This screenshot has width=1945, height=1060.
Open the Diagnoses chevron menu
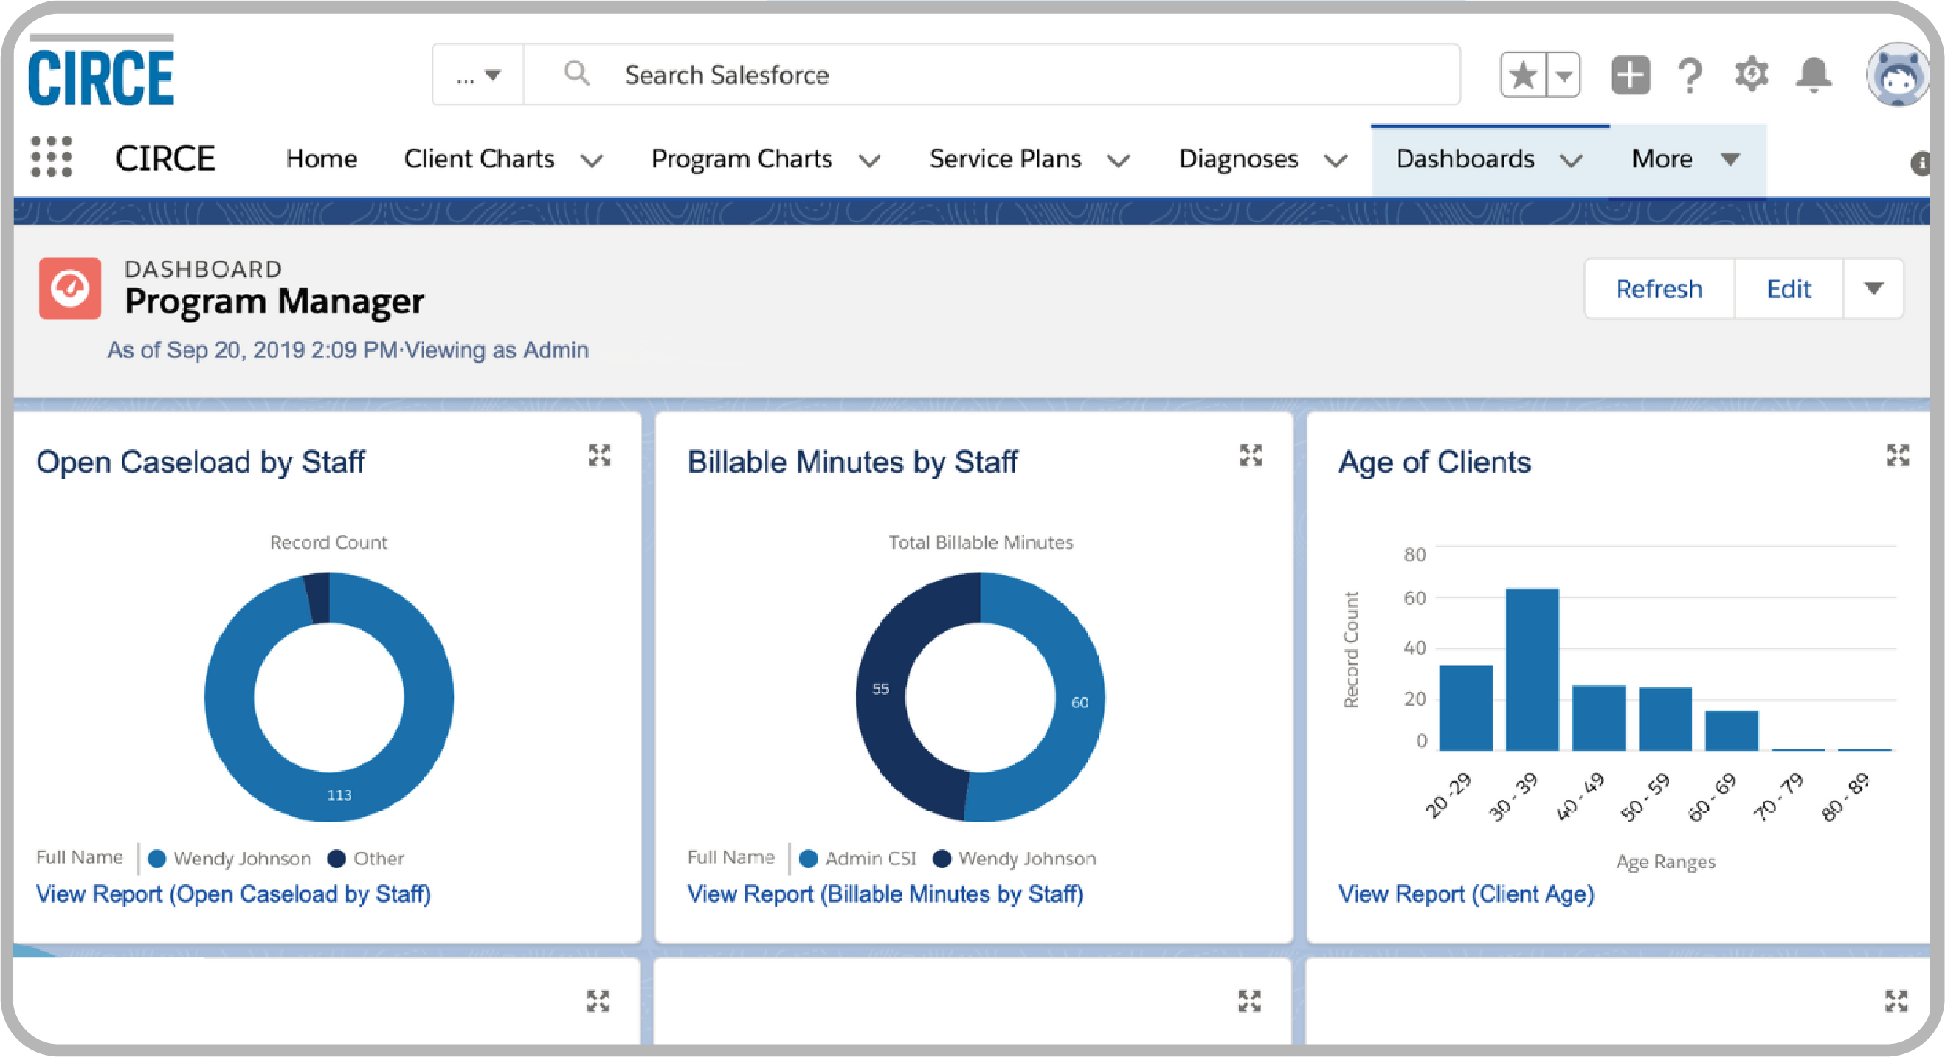(1336, 161)
